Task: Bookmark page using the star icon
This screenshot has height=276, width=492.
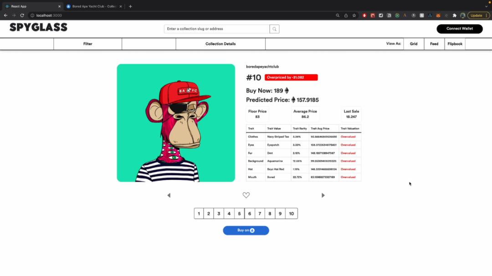Action: (354, 15)
